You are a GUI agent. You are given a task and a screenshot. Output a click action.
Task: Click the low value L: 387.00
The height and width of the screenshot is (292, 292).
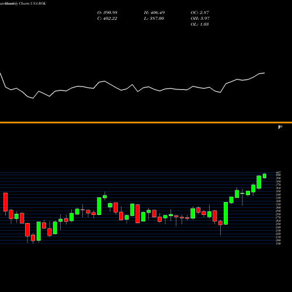pyautogui.click(x=154, y=19)
